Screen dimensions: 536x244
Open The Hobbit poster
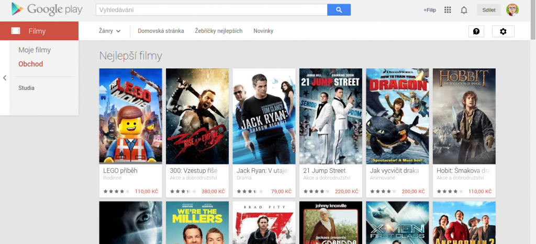[x=464, y=116]
